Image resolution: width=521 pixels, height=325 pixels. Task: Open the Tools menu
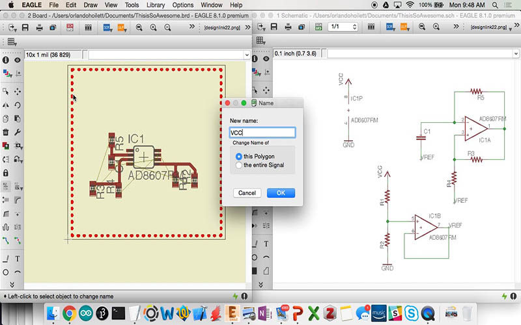click(x=132, y=5)
